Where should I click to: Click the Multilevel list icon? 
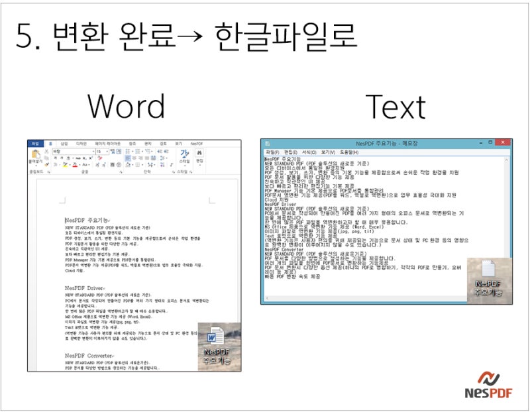pos(147,152)
